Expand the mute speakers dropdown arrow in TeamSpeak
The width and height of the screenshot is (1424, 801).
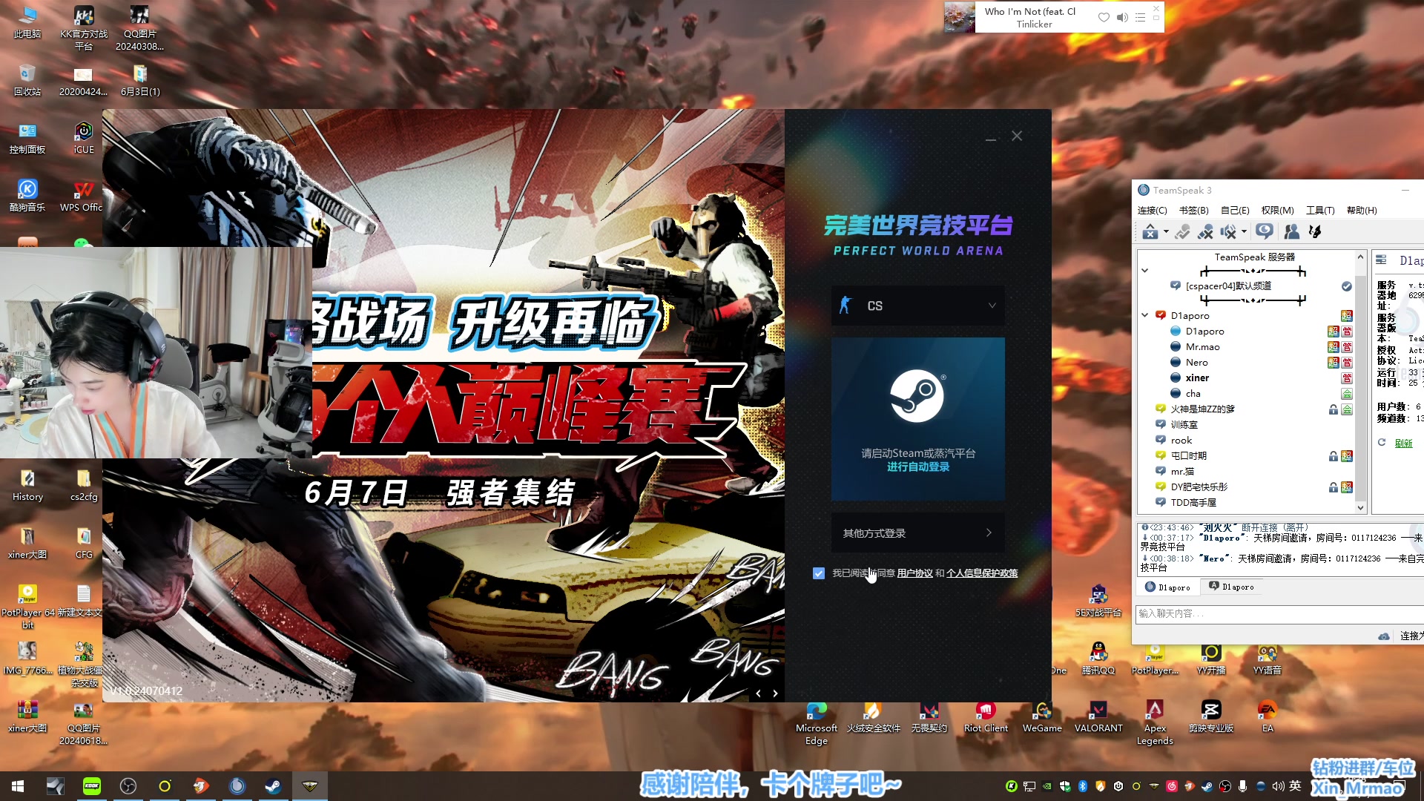click(1244, 232)
